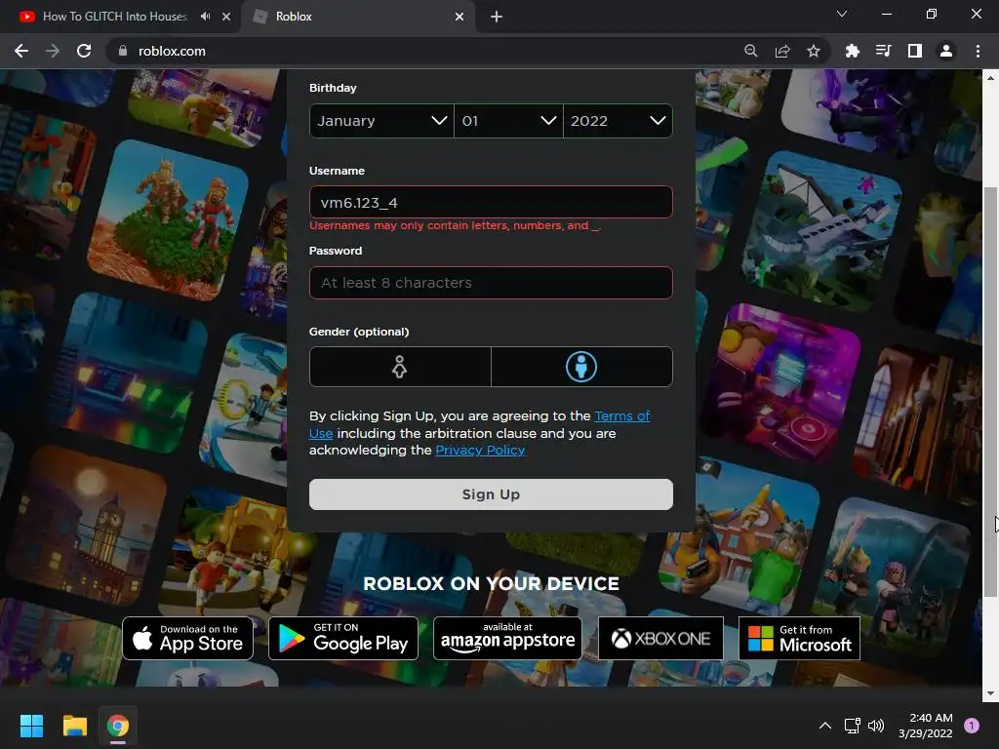Viewport: 999px width, 749px height.
Task: Open the Windows Start menu
Action: [31, 726]
